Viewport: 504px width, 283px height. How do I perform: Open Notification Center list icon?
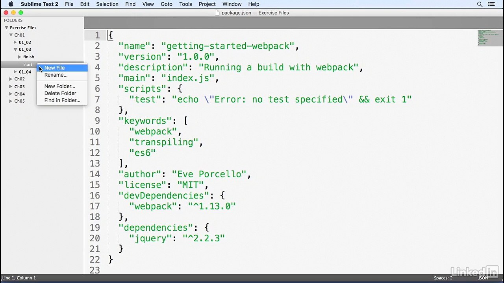pos(491,4)
